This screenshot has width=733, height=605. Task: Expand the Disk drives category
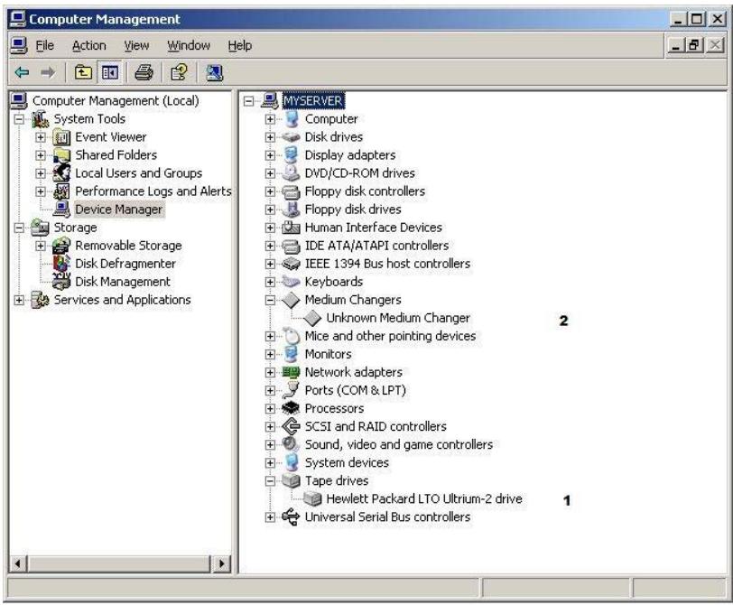point(270,137)
